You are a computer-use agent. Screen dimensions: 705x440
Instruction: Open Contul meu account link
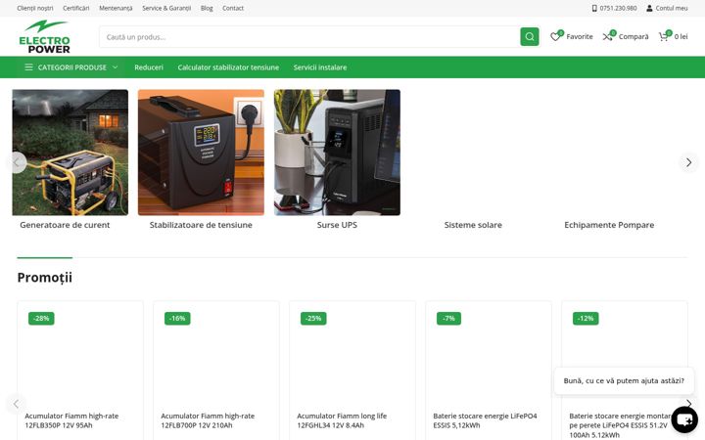coord(672,8)
